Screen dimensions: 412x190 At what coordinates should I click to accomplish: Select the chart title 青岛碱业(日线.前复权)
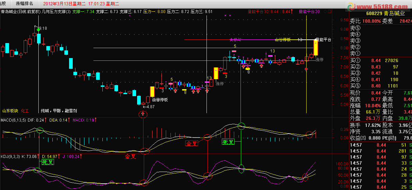[21, 11]
